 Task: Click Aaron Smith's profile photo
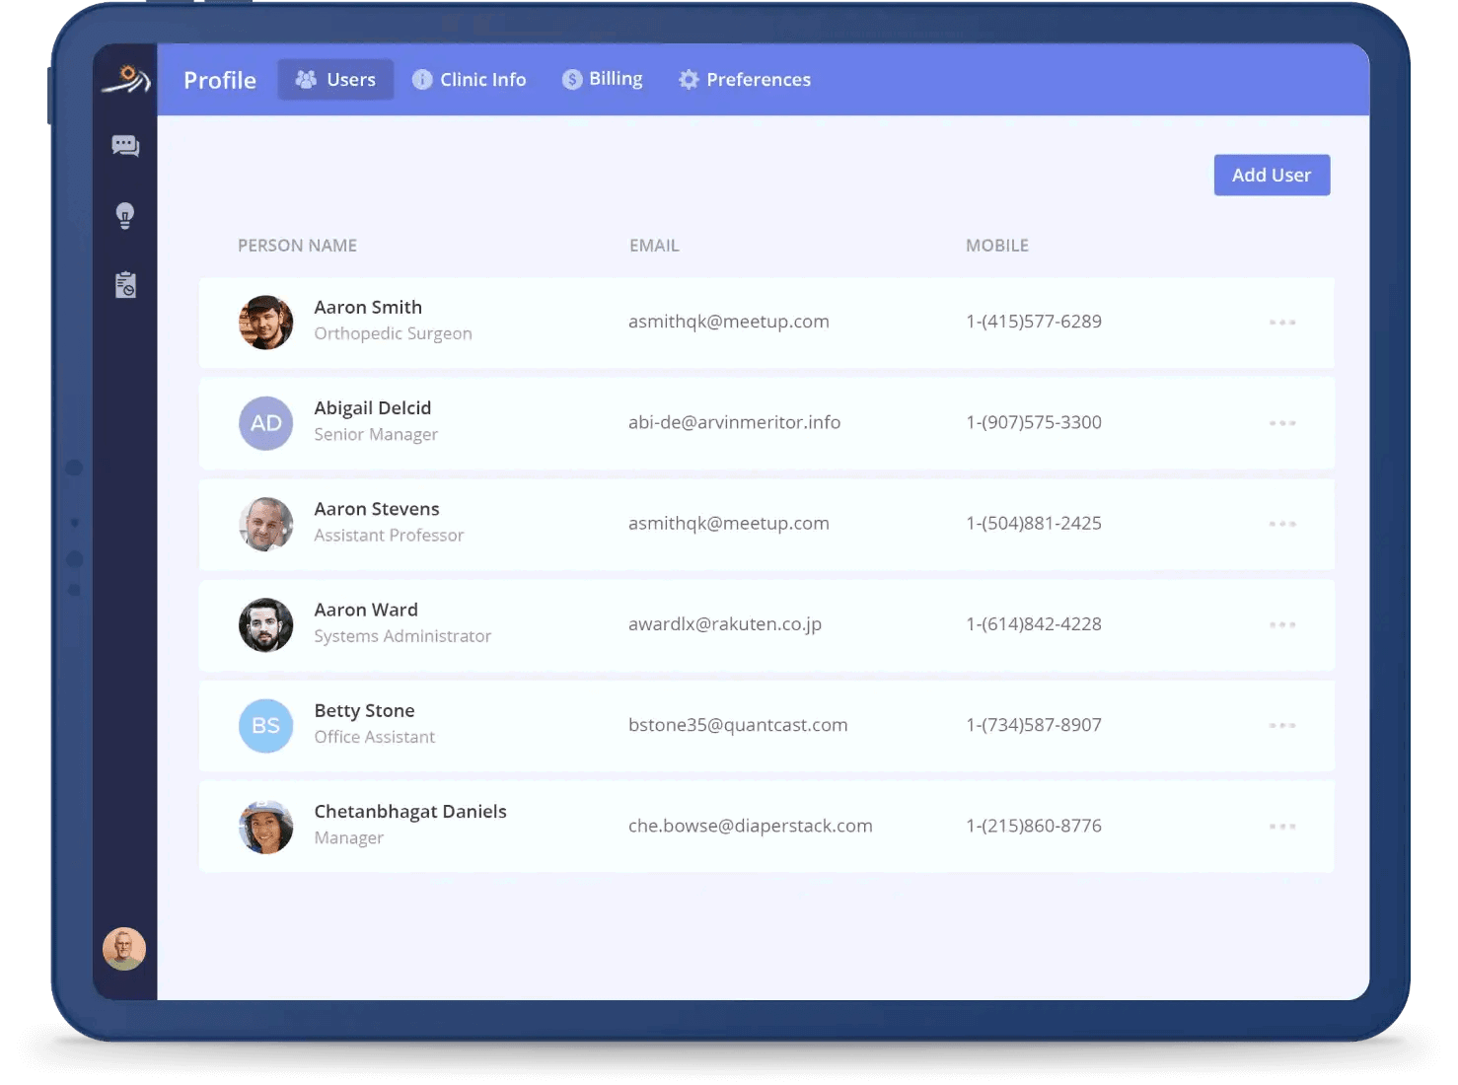pos(266,323)
